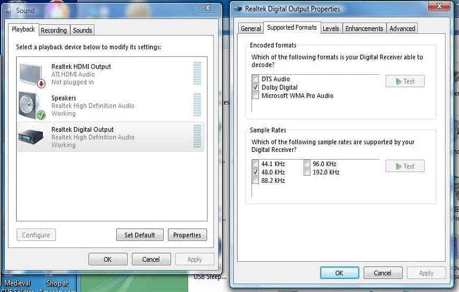Select the Realtek Digital Output device name
459x292 pixels.
click(83, 129)
